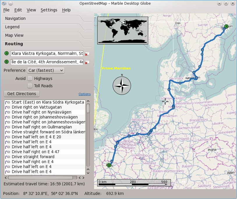The image size is (237, 199).
Task: Open the routing Options link
Action: [84, 94]
